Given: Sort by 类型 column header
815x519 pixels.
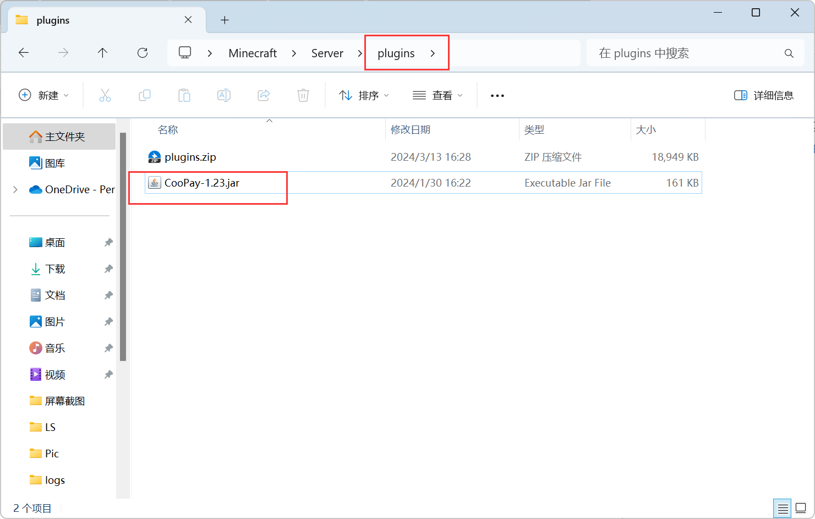Looking at the screenshot, I should click(x=534, y=130).
